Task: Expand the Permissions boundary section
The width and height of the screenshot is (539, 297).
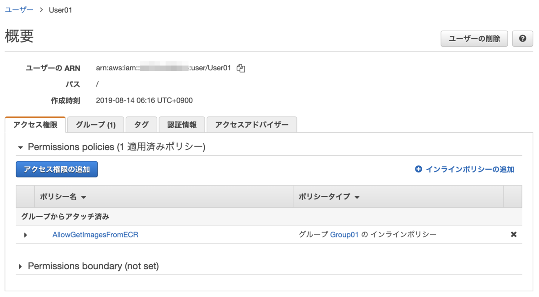Action: 20,266
